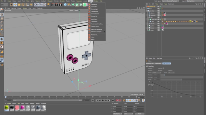Click the Enable Snap S icon
Viewport: 206px width, 115px height.
2,39
